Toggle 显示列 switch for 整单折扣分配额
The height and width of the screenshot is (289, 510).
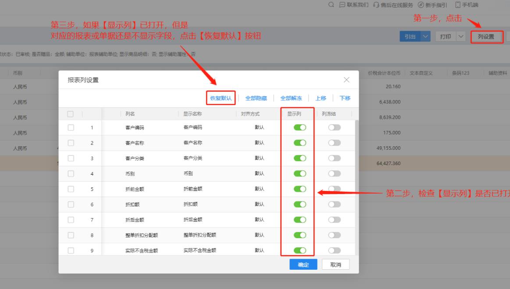(x=300, y=235)
